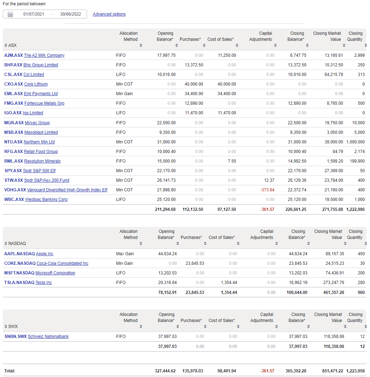Open Resolution Minerals holding
This screenshot has height=377, width=370.
click(42, 161)
